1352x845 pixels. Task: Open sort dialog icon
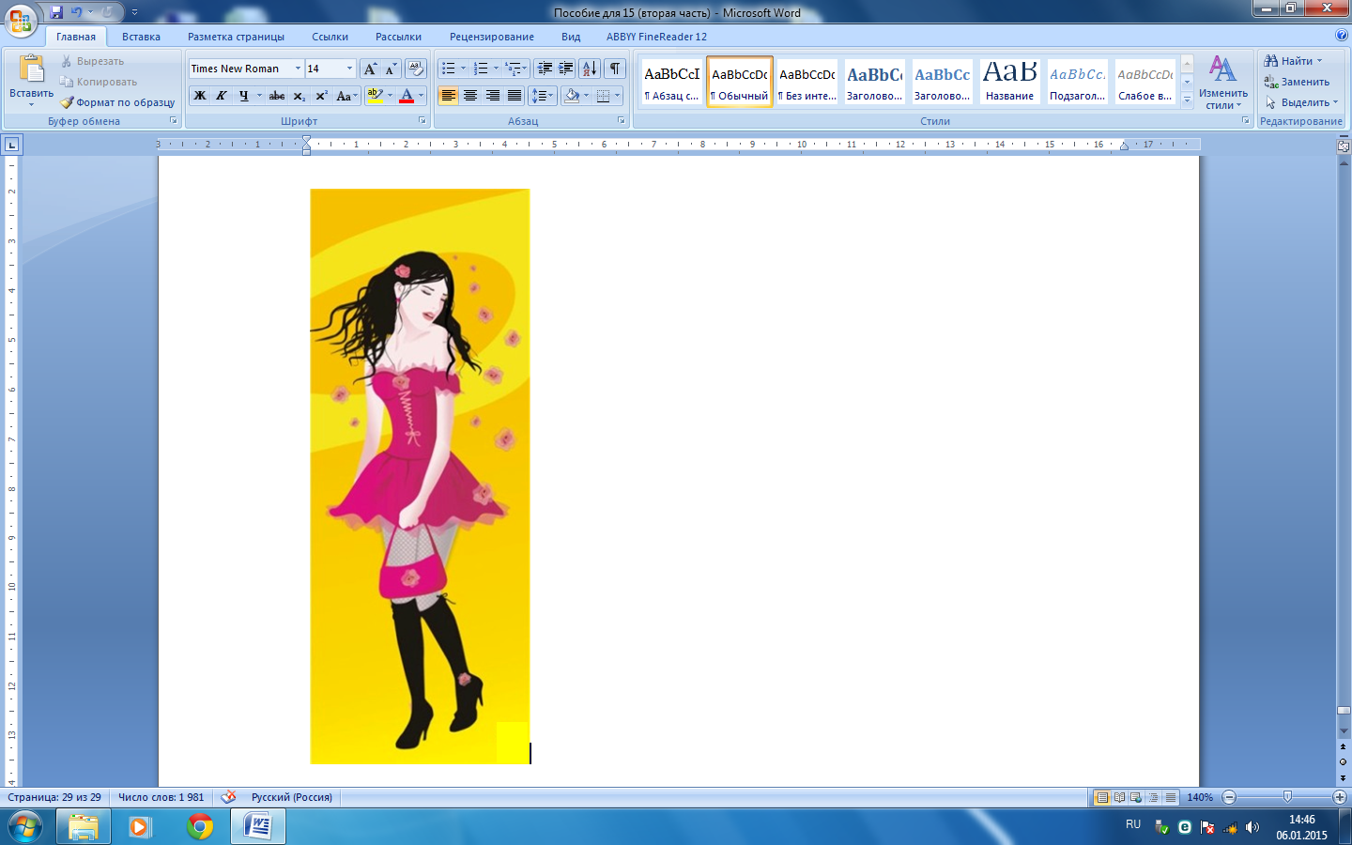point(590,69)
